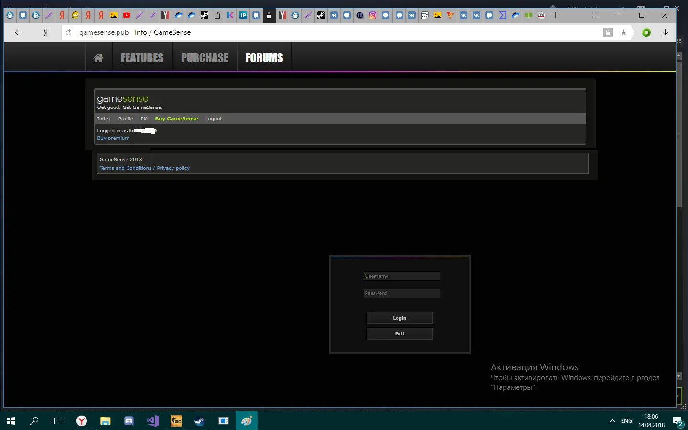Switch to the dark TR circle tab
This screenshot has width=688, height=430.
(x=360, y=15)
